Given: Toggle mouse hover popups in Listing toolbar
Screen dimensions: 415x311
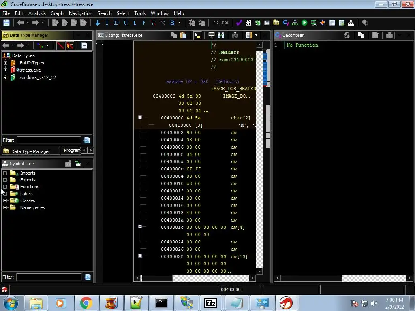Looking at the screenshot, I should point(197,35).
